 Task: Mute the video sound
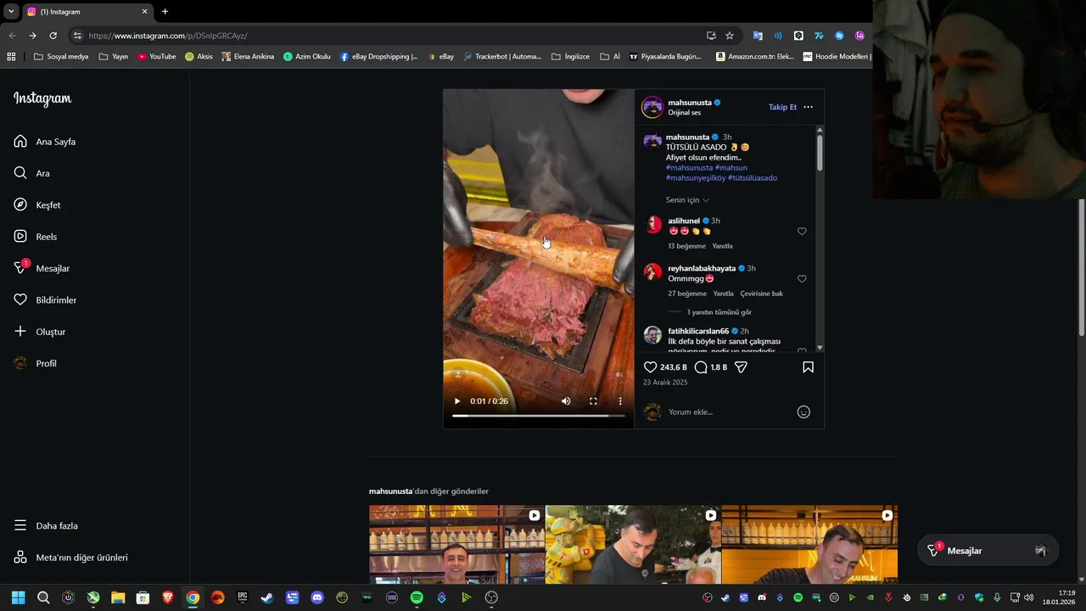click(x=566, y=401)
